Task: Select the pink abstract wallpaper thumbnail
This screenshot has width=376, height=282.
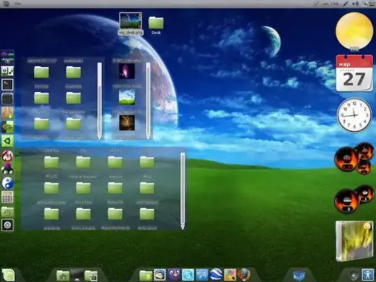Action: pos(127,71)
